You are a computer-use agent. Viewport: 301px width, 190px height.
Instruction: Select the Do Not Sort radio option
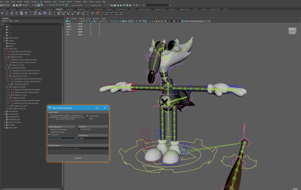click(x=49, y=134)
